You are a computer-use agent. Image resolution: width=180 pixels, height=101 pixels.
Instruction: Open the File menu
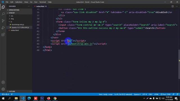(7, 2)
